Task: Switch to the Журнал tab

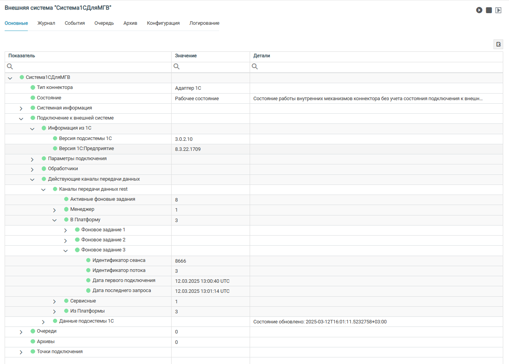Action: click(x=46, y=23)
